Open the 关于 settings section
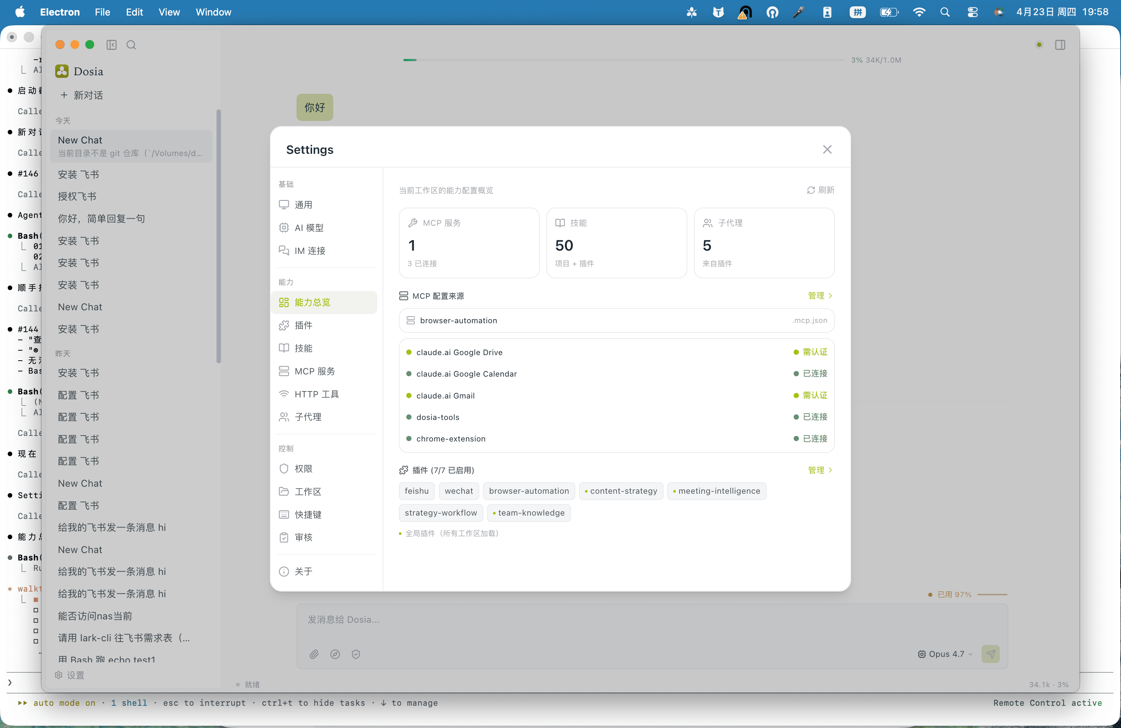Viewport: 1121px width, 728px height. click(324, 571)
